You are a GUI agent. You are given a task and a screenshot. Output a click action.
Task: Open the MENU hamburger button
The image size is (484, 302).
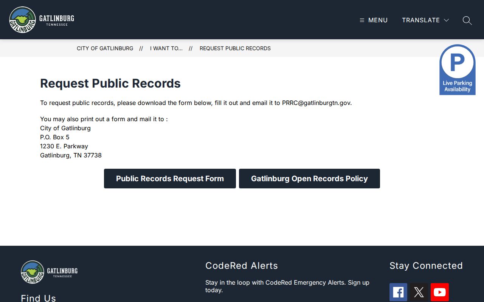tap(374, 20)
